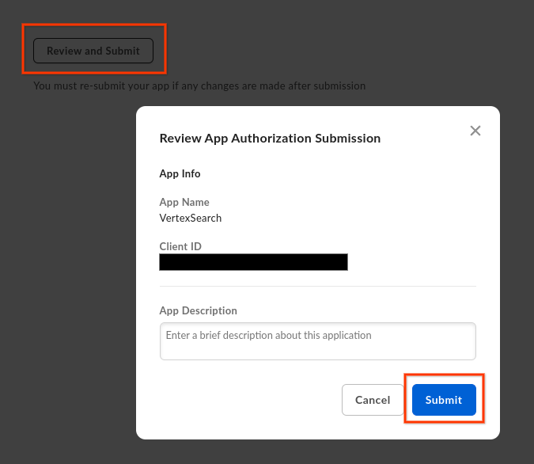The image size is (534, 464).
Task: Select the VertexSearch app name value
Action: [x=191, y=218]
